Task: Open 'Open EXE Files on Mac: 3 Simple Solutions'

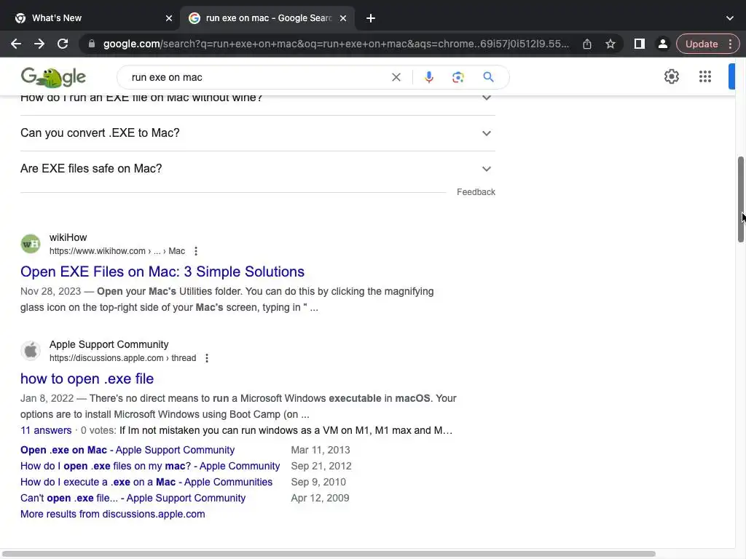Action: [162, 271]
